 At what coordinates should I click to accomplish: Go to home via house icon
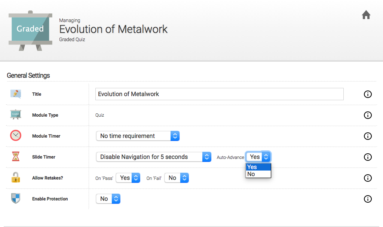[x=366, y=15]
